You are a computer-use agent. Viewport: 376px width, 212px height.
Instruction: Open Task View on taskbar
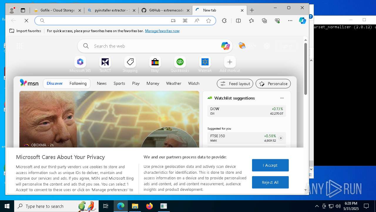106,206
